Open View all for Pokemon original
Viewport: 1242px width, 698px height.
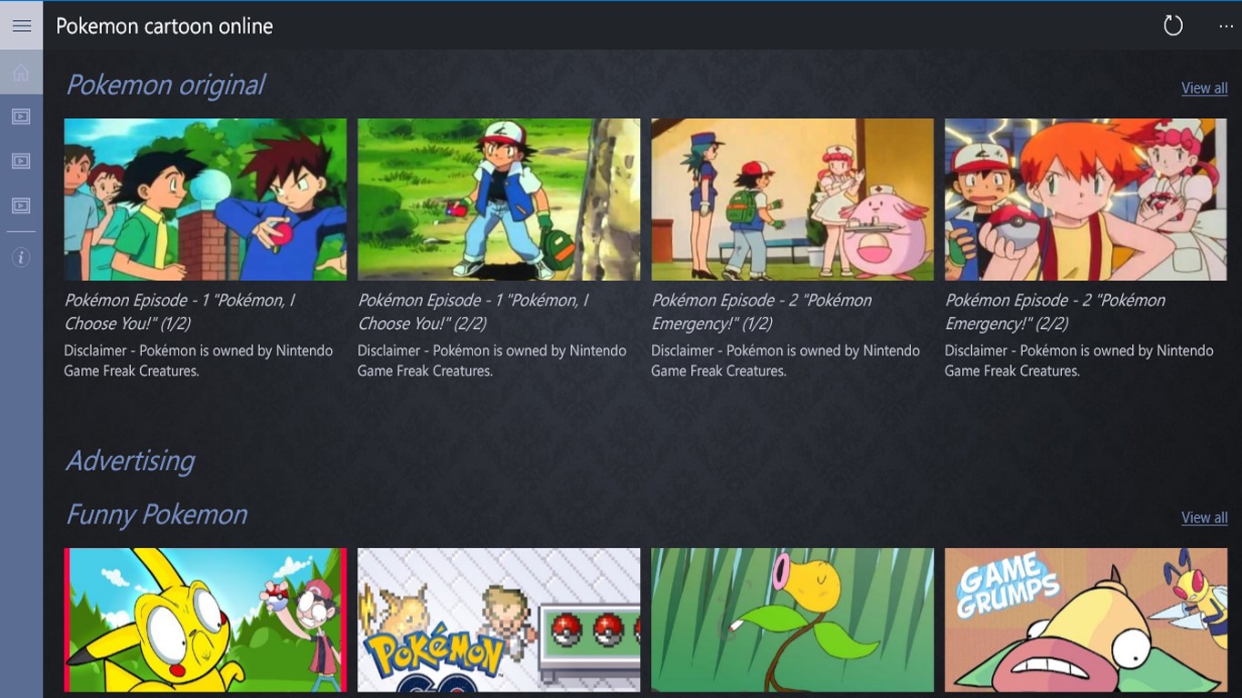(1203, 87)
